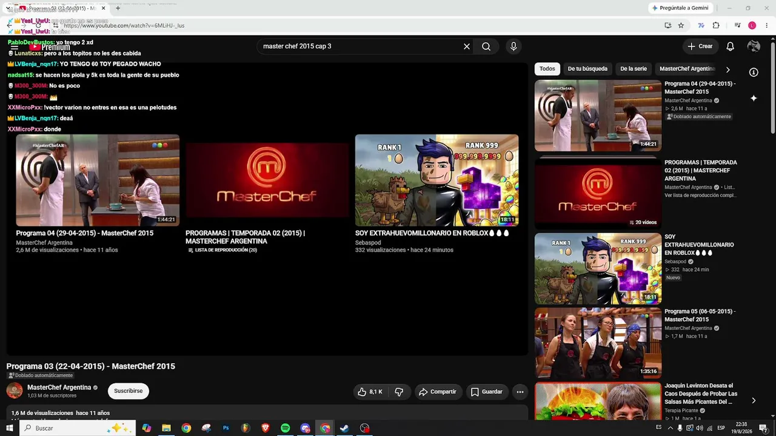This screenshot has height=436, width=776.
Task: Open the translate extension icon
Action: point(701,25)
